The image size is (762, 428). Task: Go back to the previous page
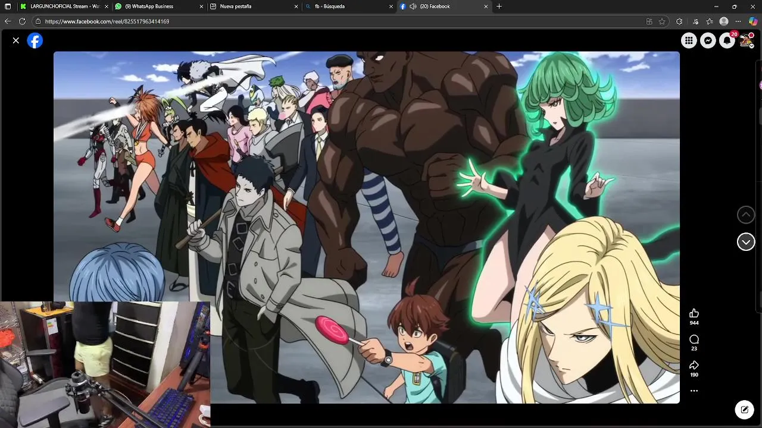point(8,21)
